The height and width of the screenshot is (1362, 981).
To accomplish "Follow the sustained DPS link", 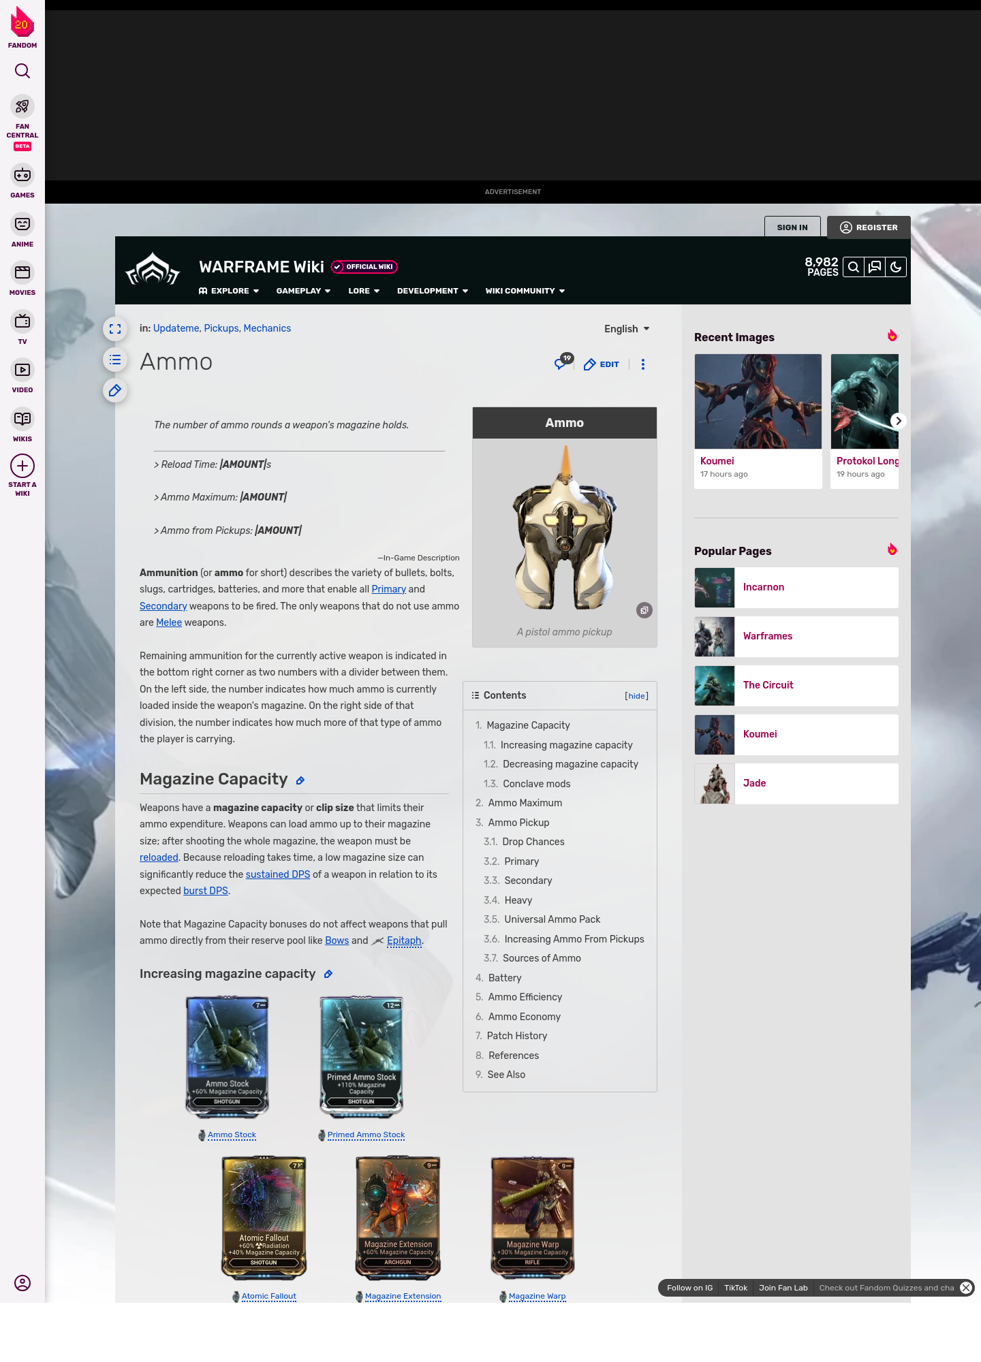I will 278,874.
